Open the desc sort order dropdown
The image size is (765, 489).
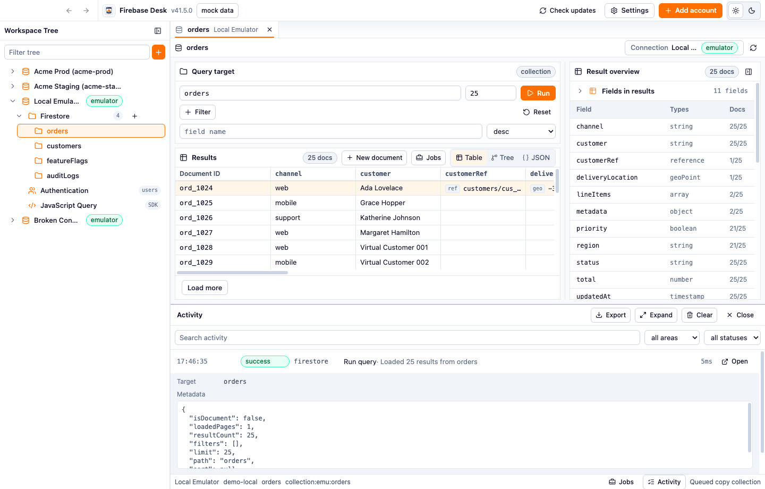coord(521,131)
